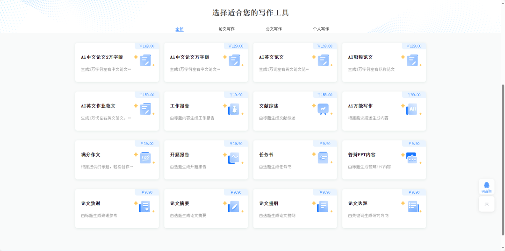505x251 pixels.
Task: Click the 工作报告 tie icon
Action: [234, 109]
